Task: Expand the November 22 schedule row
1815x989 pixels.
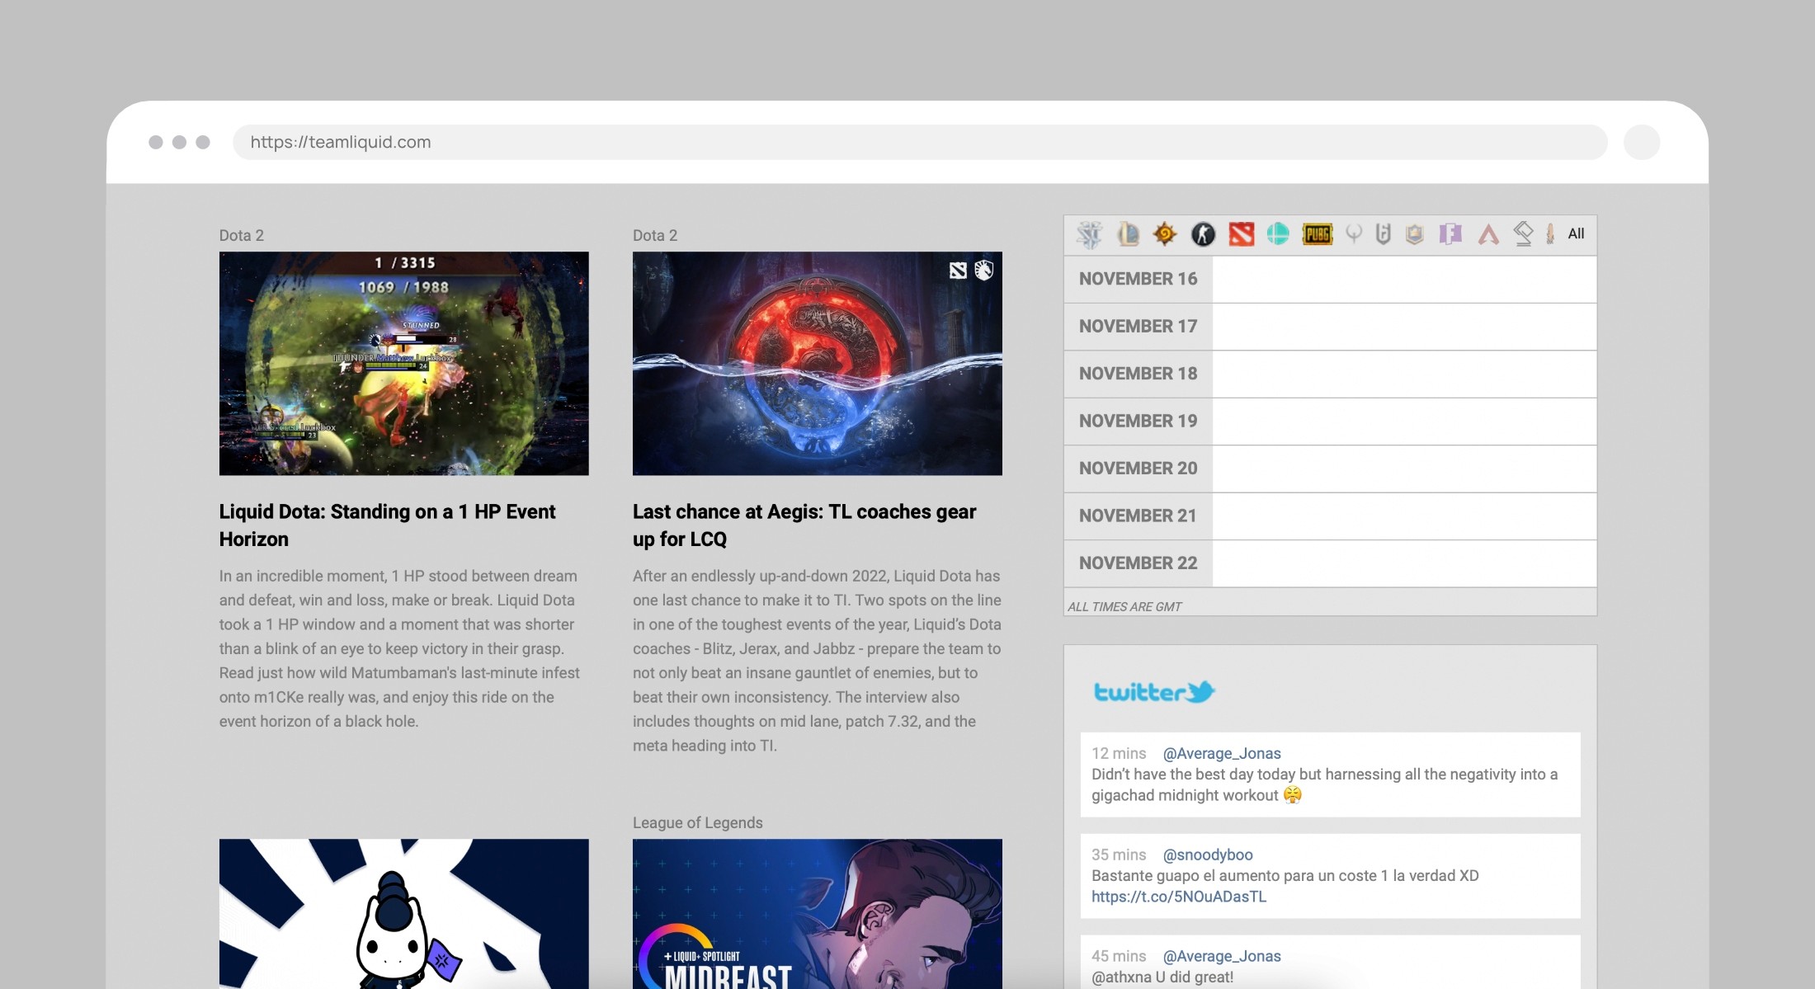Action: [x=1138, y=563]
